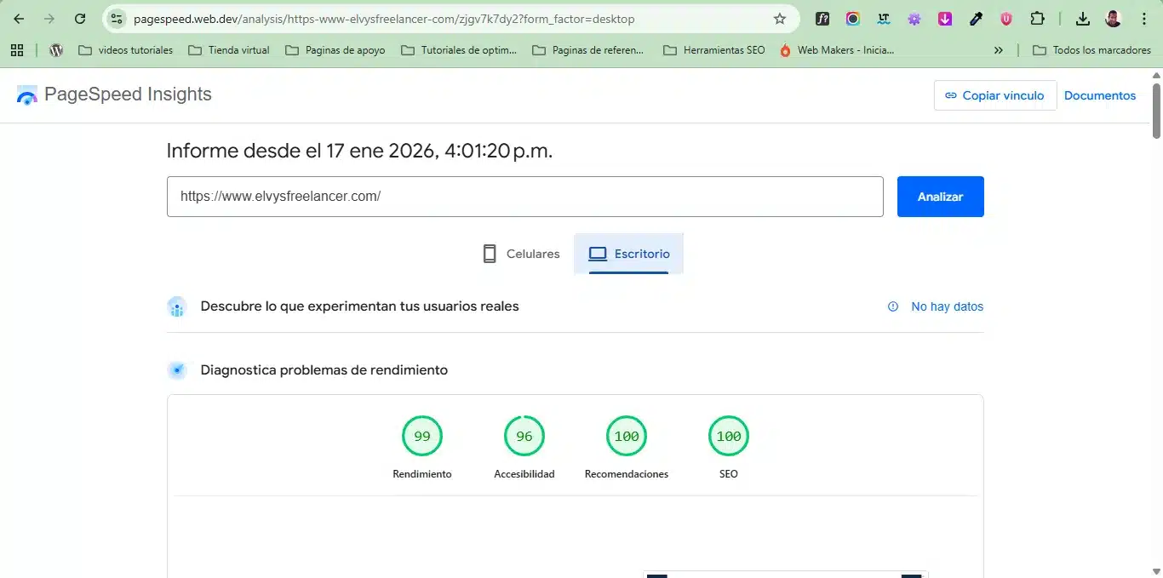Switch to the Escritorio tab
The image size is (1163, 578).
pos(628,253)
